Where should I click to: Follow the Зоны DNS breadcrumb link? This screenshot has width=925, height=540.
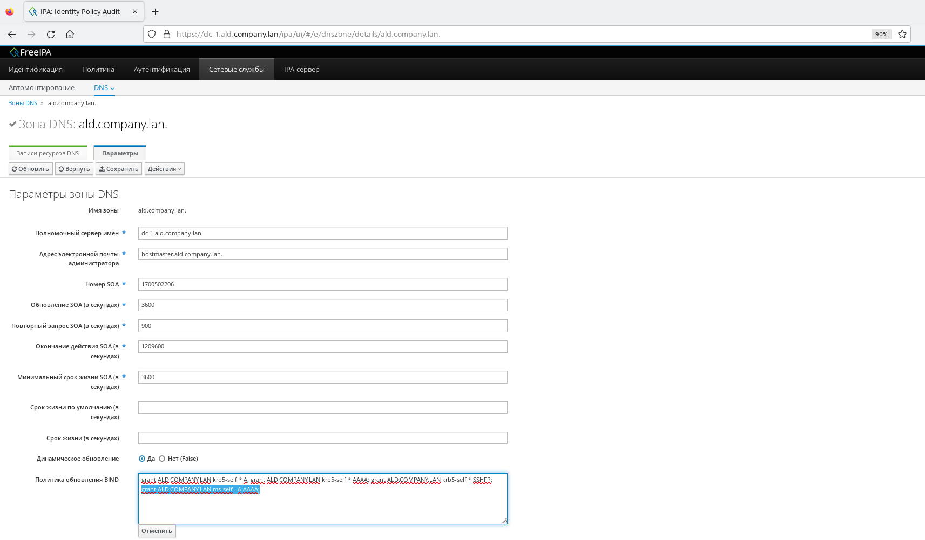tap(23, 103)
